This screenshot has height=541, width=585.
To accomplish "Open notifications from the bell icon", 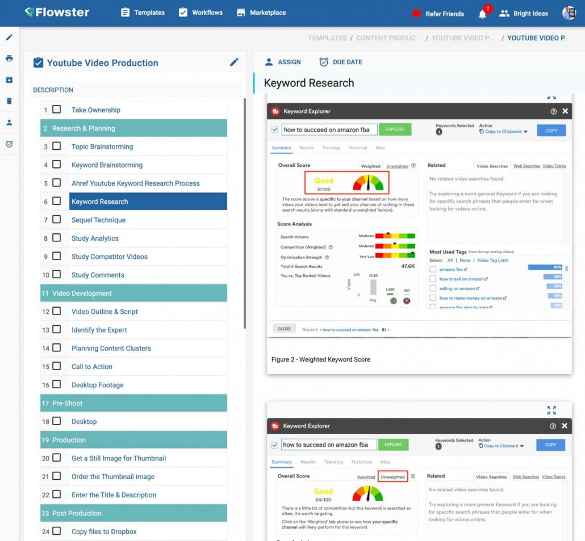I will click(482, 14).
